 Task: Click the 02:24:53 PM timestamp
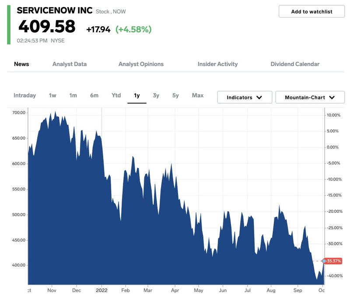point(32,41)
